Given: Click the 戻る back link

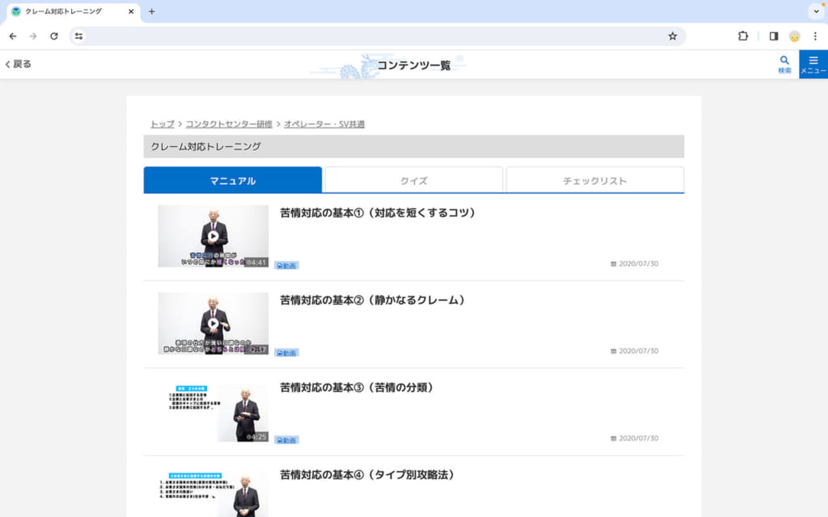Looking at the screenshot, I should click(19, 64).
